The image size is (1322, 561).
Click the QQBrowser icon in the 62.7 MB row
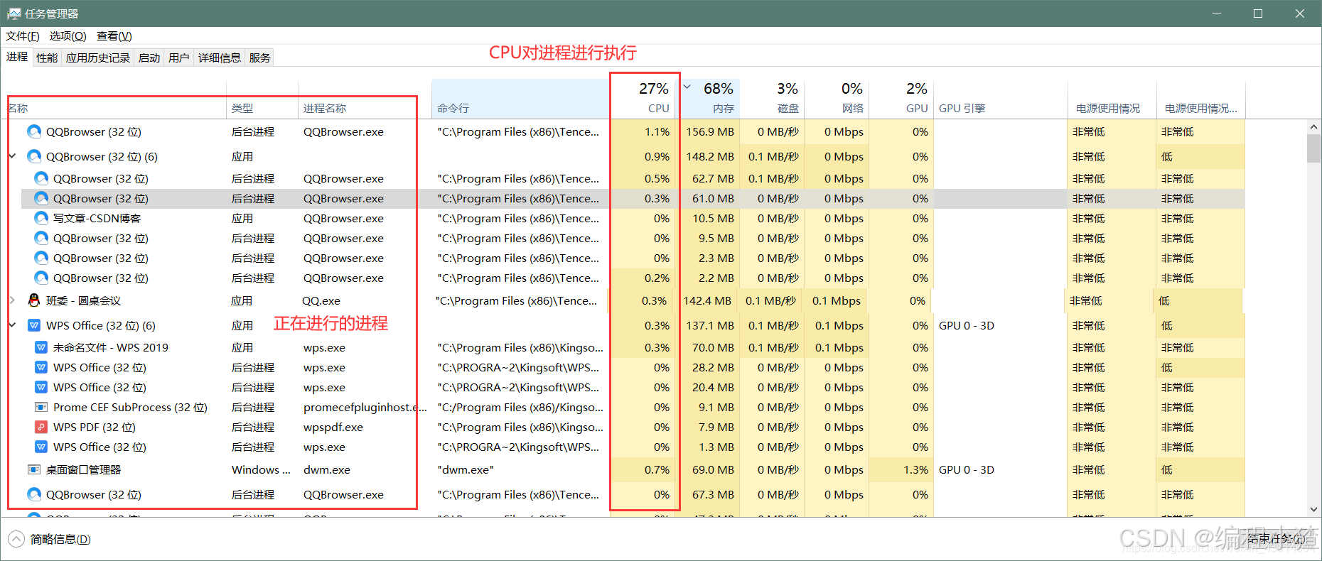click(41, 178)
